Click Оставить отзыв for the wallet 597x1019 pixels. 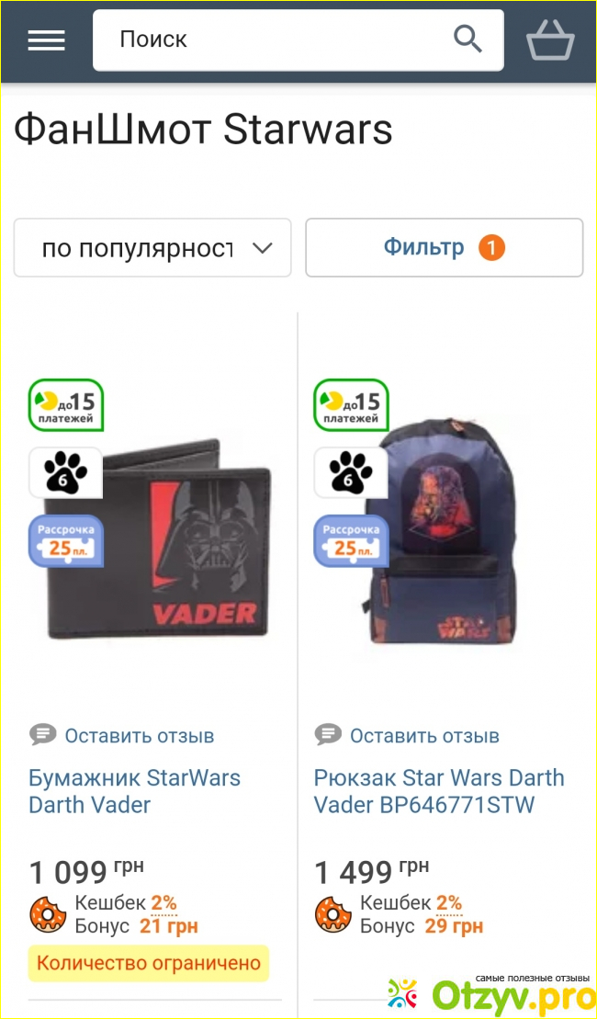tap(139, 736)
